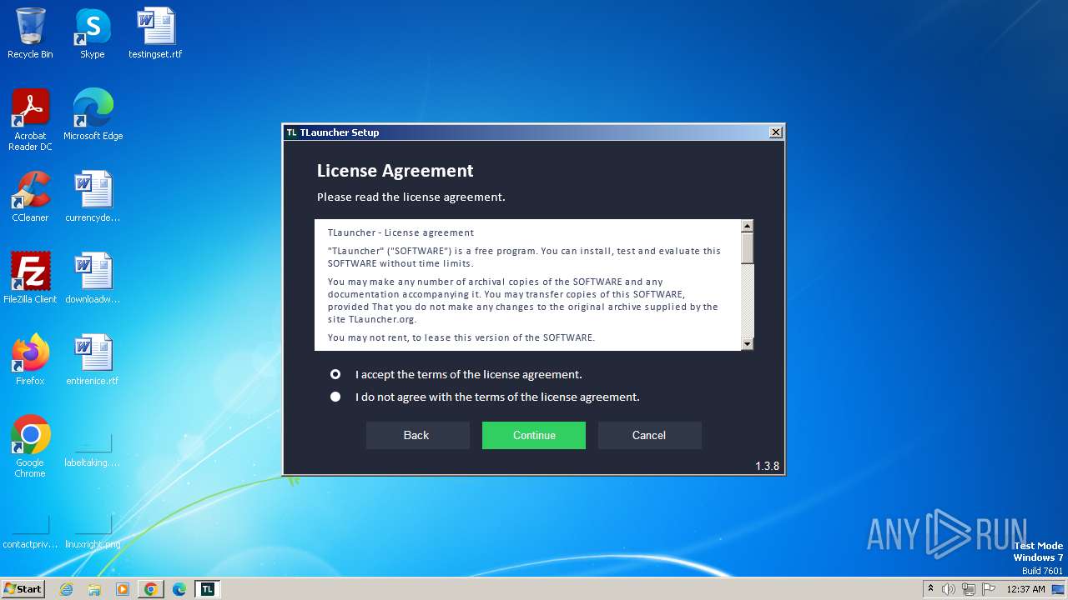Screen dimensions: 1068x600
Task: Select the testingset.rtf desktop file
Action: 155,33
